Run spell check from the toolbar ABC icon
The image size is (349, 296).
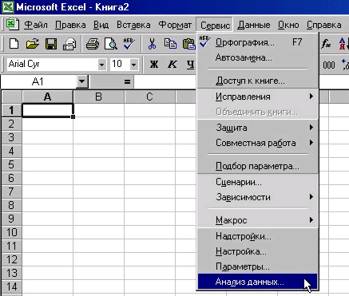click(129, 44)
